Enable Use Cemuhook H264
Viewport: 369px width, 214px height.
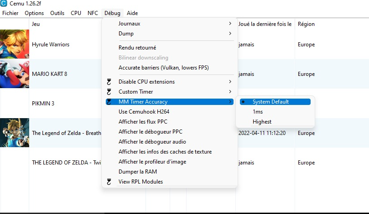click(144, 112)
